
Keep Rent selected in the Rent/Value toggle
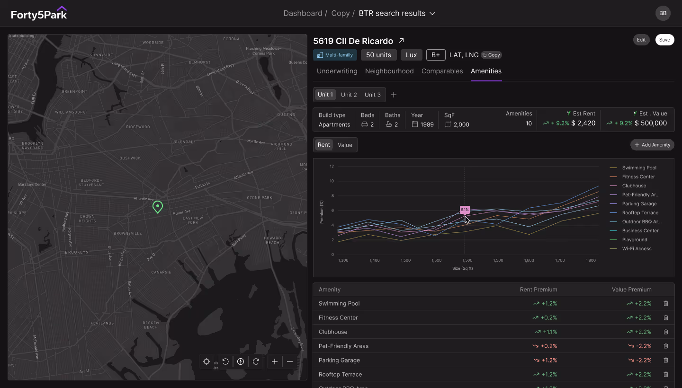[x=324, y=145]
